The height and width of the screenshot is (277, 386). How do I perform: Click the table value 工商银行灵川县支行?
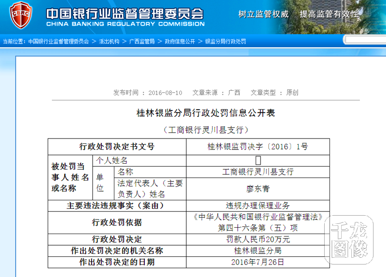(258, 172)
